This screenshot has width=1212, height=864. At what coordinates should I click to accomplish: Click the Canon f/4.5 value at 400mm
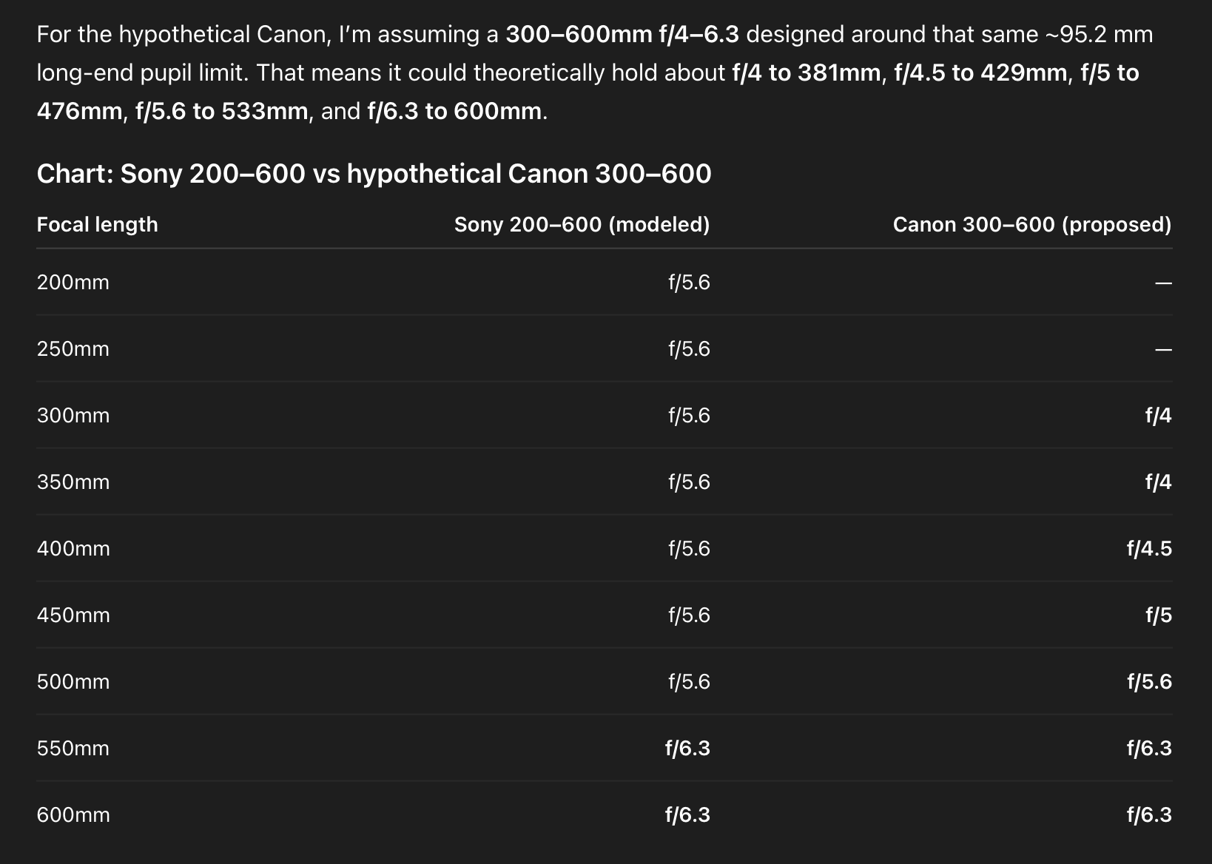coord(1149,549)
